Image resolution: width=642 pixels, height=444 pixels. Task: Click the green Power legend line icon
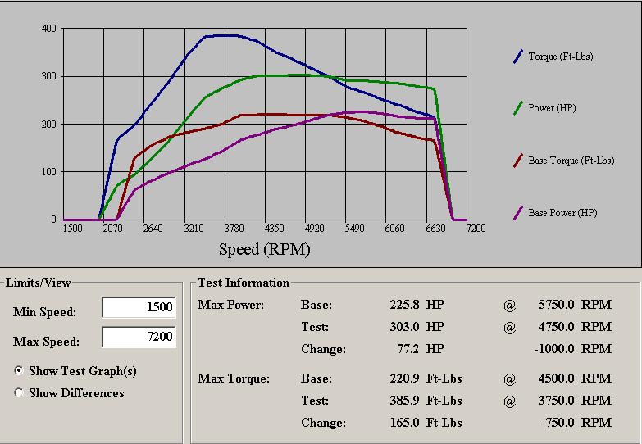point(518,108)
